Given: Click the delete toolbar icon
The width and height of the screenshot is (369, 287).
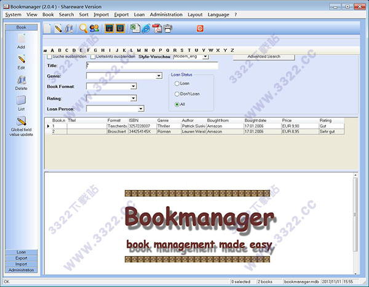Looking at the screenshot, I should (69, 29).
